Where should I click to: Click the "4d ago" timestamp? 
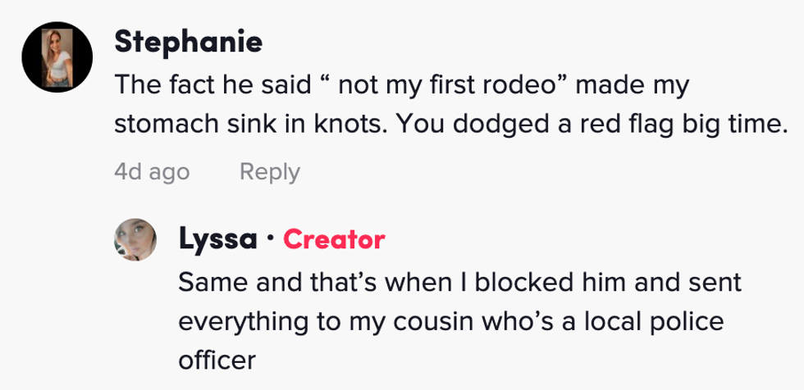152,172
